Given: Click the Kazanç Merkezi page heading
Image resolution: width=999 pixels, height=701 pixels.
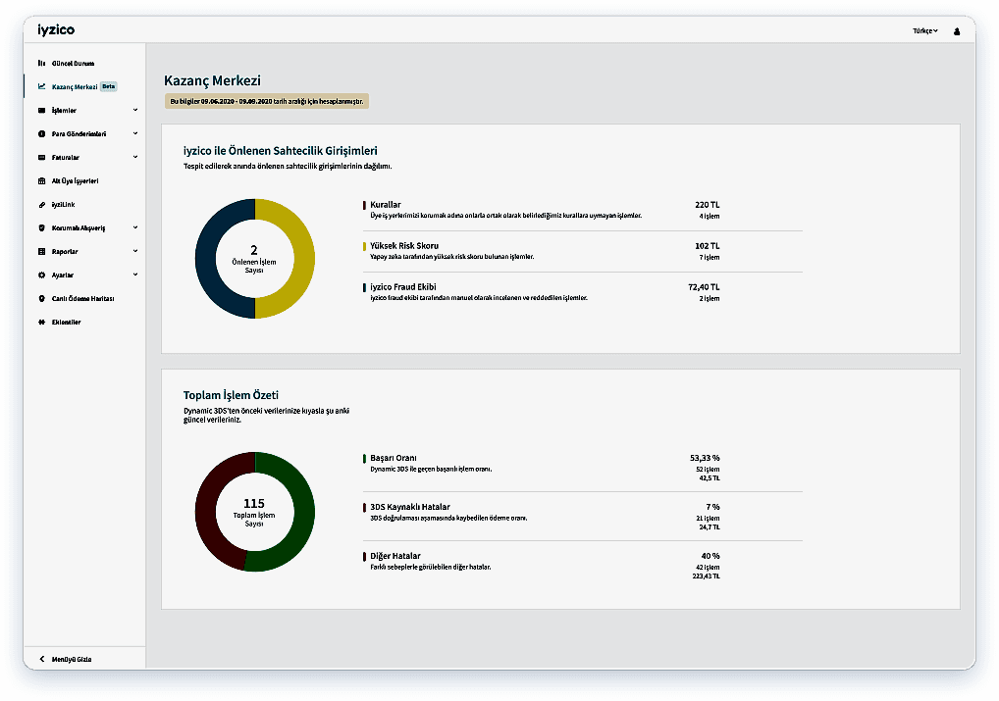Looking at the screenshot, I should pos(212,80).
